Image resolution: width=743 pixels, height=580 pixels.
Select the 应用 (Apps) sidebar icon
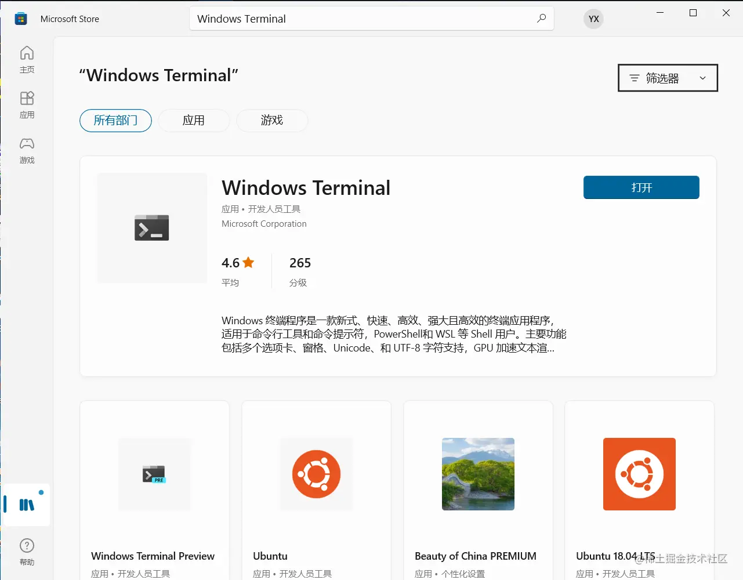27,104
